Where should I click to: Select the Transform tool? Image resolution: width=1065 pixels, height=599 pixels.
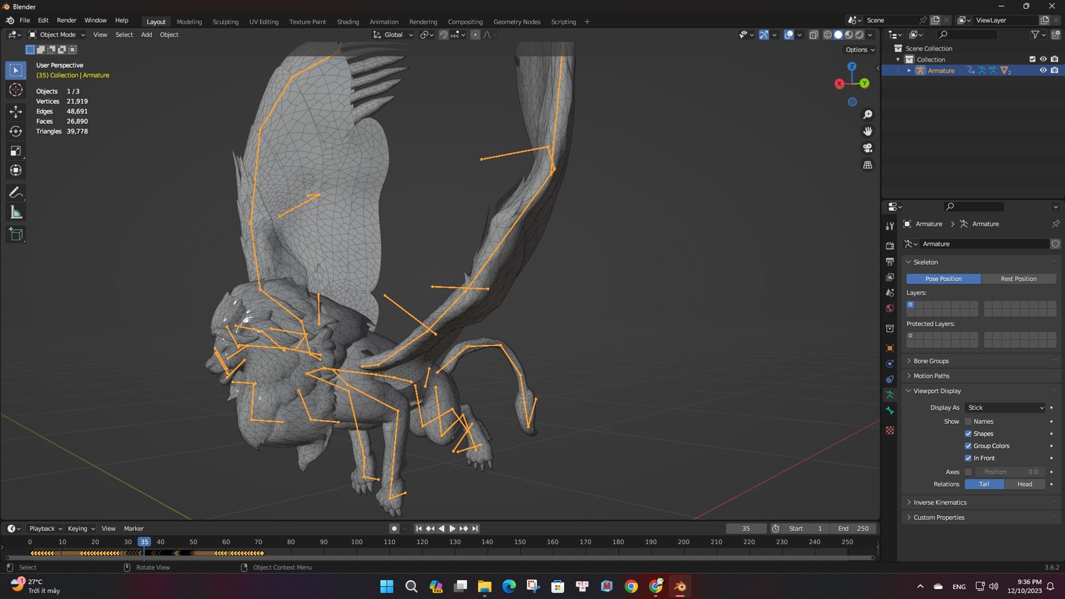(16, 170)
